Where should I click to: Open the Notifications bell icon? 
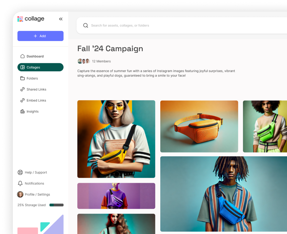[x=20, y=183]
